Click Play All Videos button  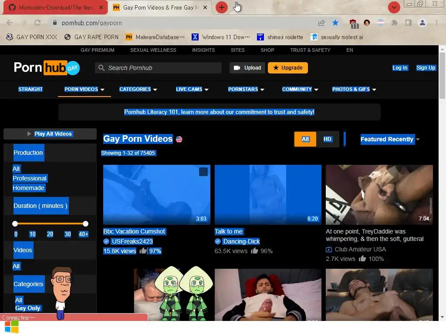coord(50,134)
